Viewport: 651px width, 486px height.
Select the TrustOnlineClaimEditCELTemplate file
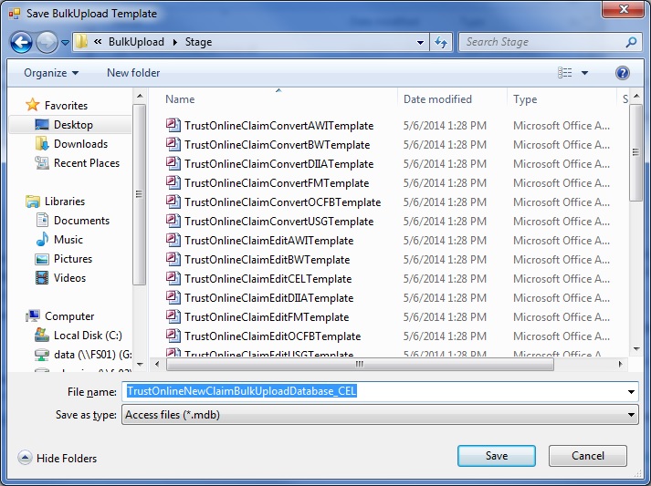(268, 279)
